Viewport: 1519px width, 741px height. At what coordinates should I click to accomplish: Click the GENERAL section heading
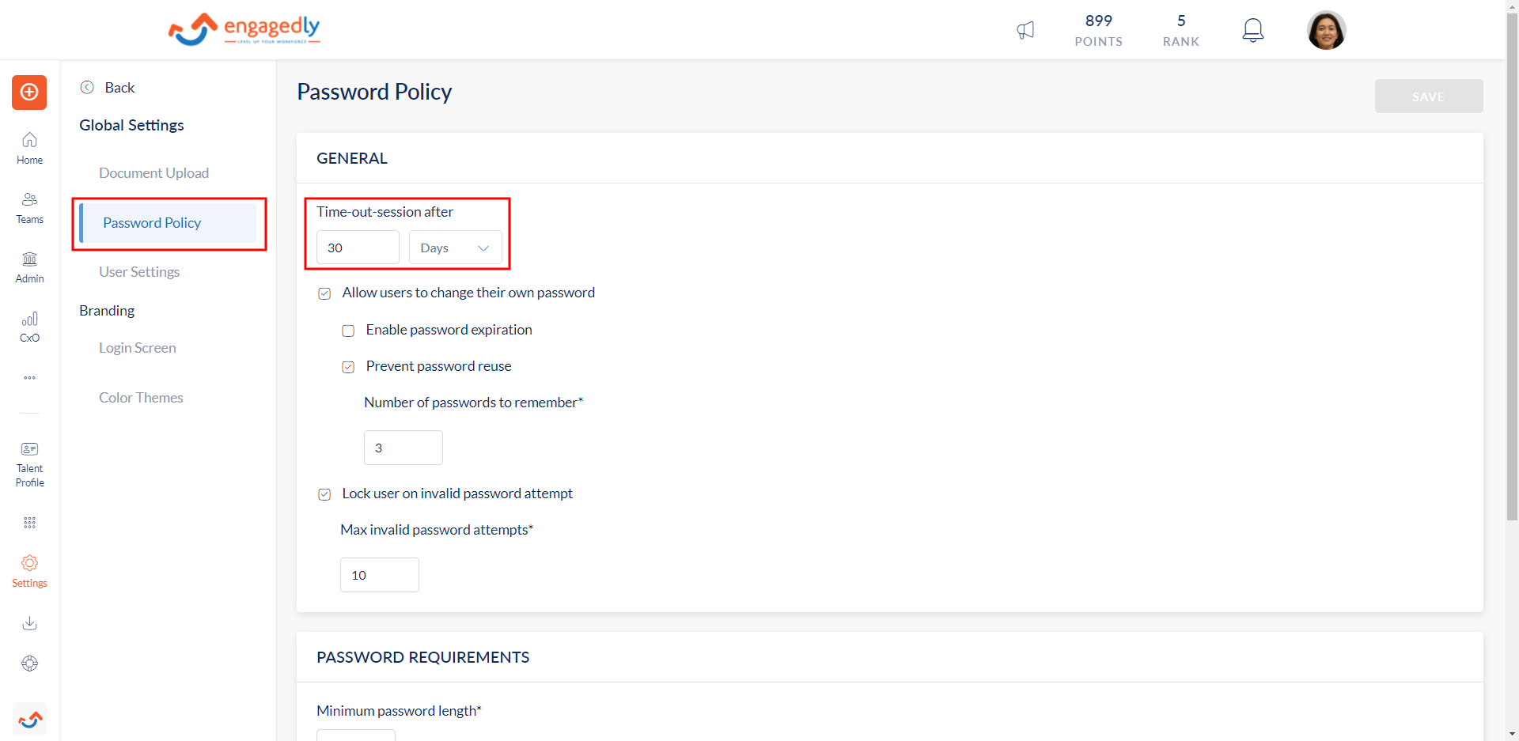(x=352, y=158)
